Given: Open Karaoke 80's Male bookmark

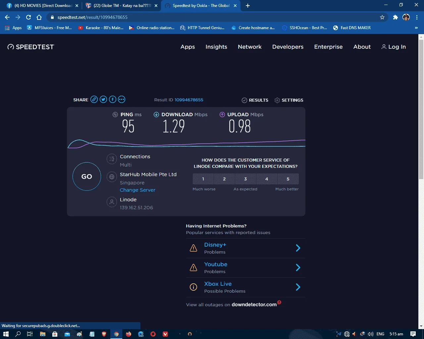Looking at the screenshot, I should coord(101,28).
